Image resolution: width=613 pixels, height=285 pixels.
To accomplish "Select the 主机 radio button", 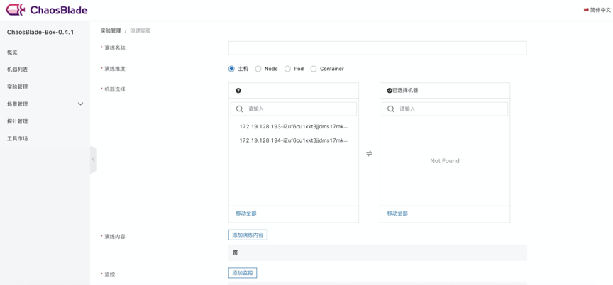I will pyautogui.click(x=231, y=69).
